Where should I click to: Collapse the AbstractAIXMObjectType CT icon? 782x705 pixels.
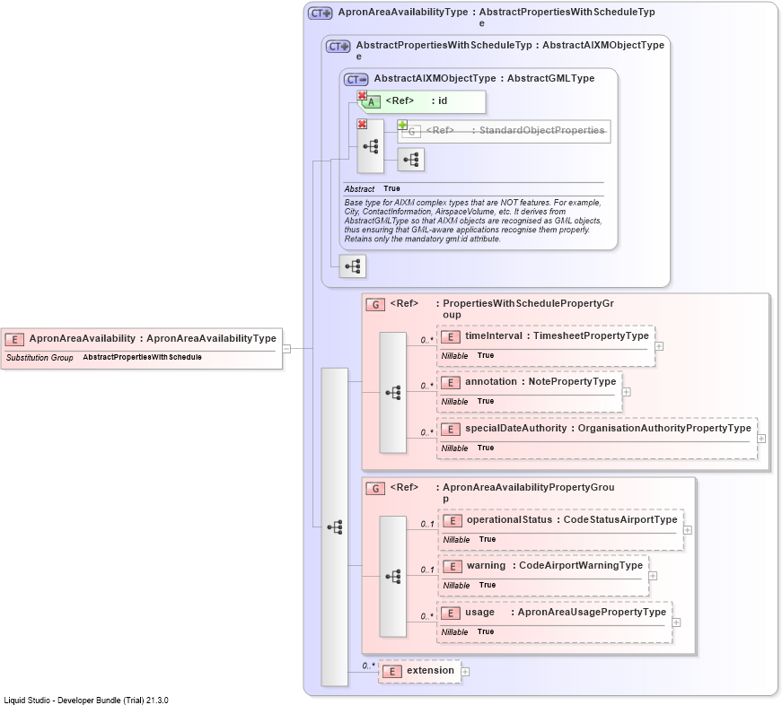click(x=356, y=80)
